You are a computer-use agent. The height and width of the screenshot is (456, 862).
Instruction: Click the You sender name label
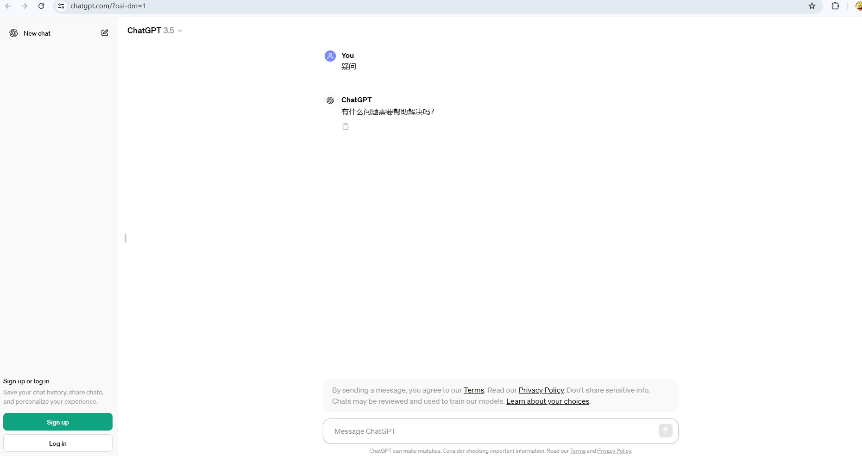click(347, 56)
